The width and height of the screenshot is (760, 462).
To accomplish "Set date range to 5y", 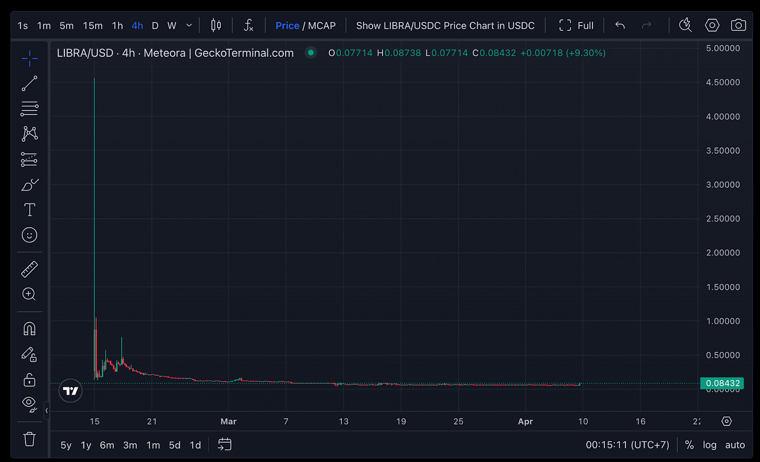I will tap(66, 445).
